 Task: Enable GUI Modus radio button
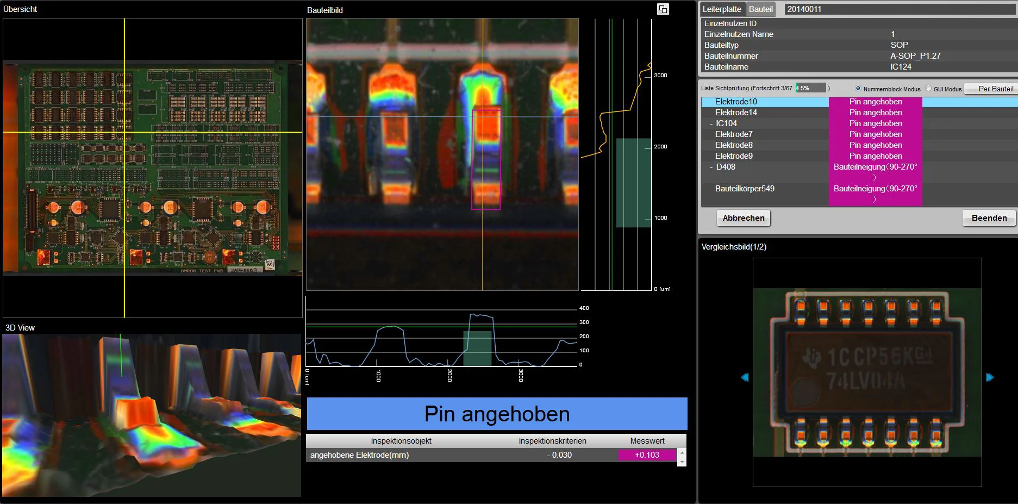(x=928, y=88)
